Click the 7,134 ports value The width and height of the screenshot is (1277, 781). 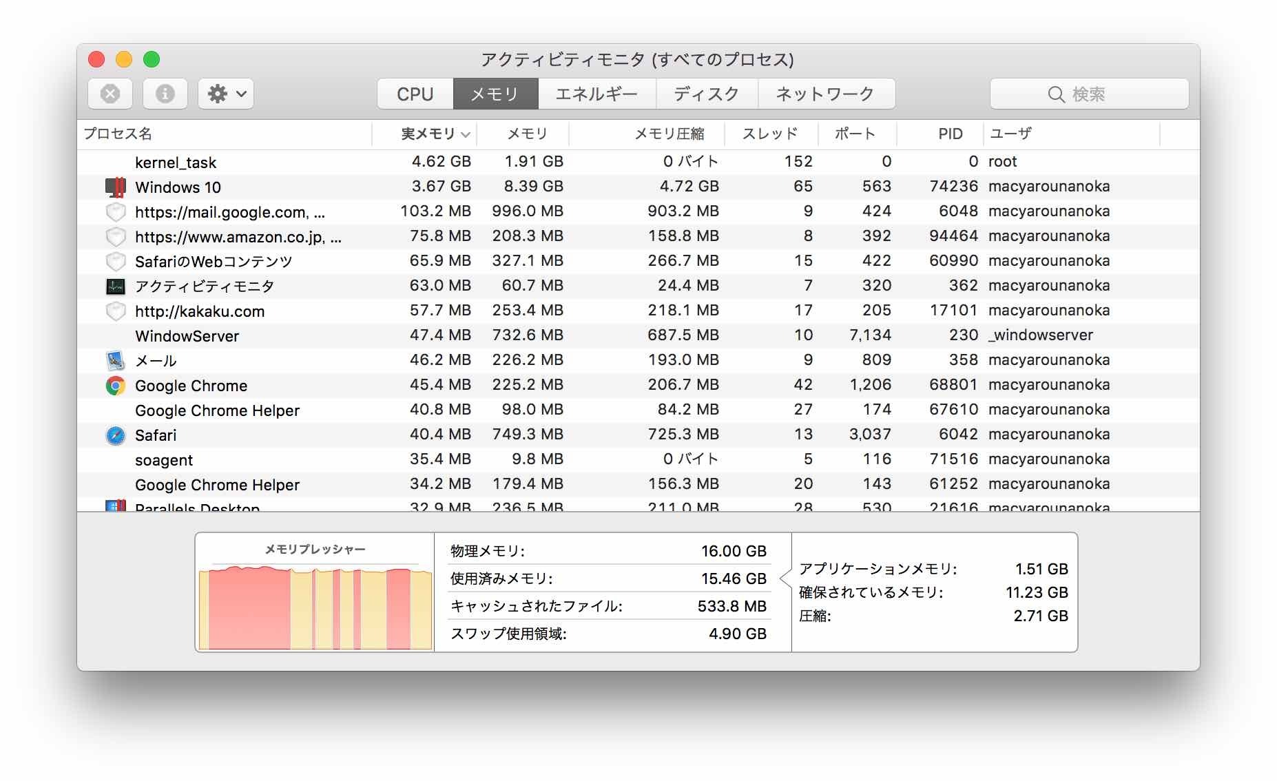871,335
